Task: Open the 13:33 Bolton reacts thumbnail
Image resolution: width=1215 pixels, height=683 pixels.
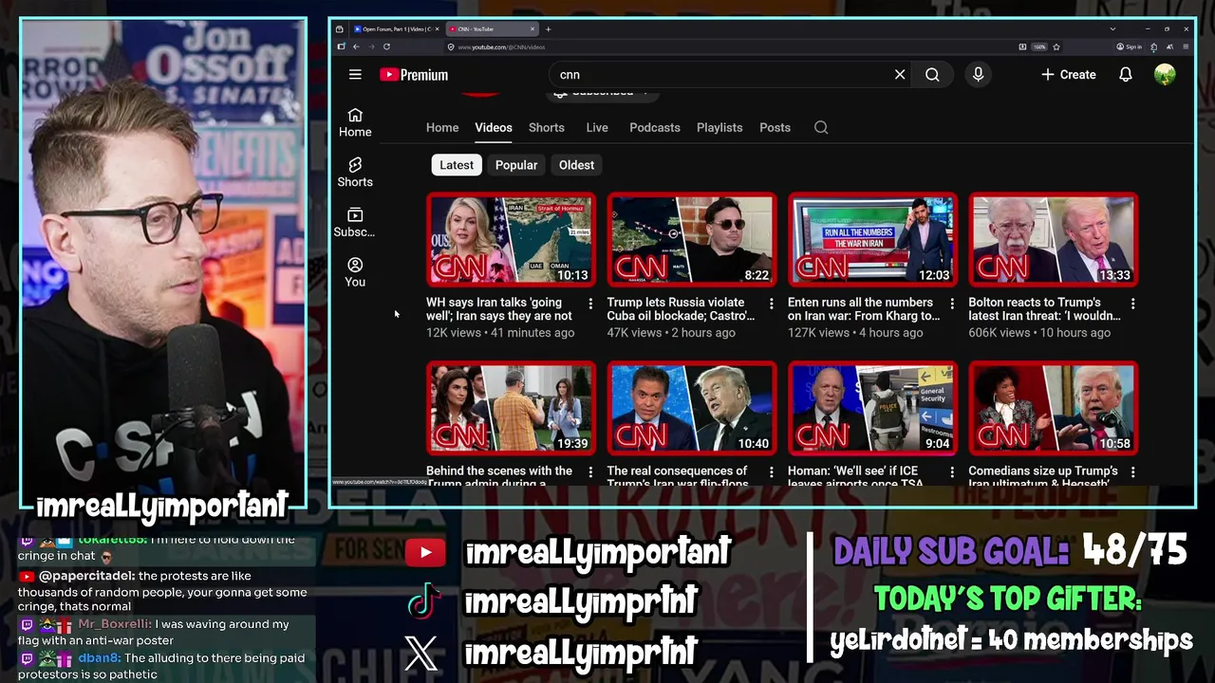Action: (x=1053, y=240)
